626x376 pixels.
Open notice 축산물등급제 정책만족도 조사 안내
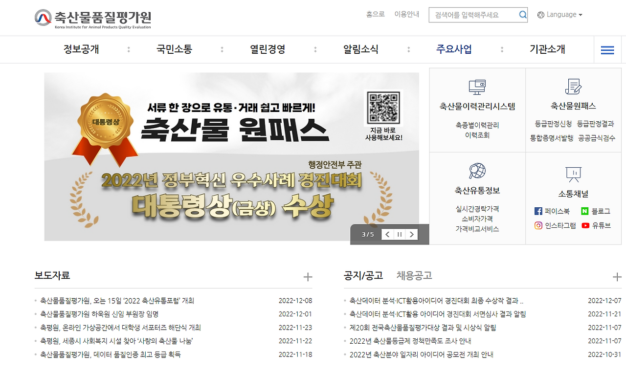(410, 341)
